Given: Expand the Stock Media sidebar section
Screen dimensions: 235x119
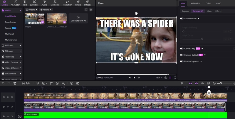Looking at the screenshot, I should (11, 74).
